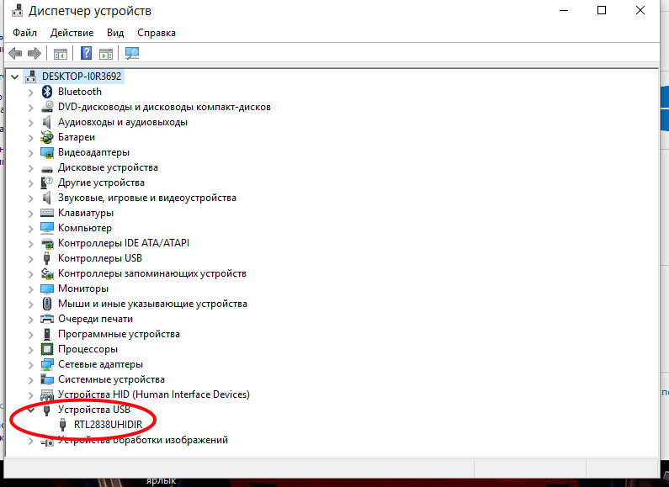Maximize the Диспетчер устройств window
The width and height of the screenshot is (669, 487).
point(602,10)
